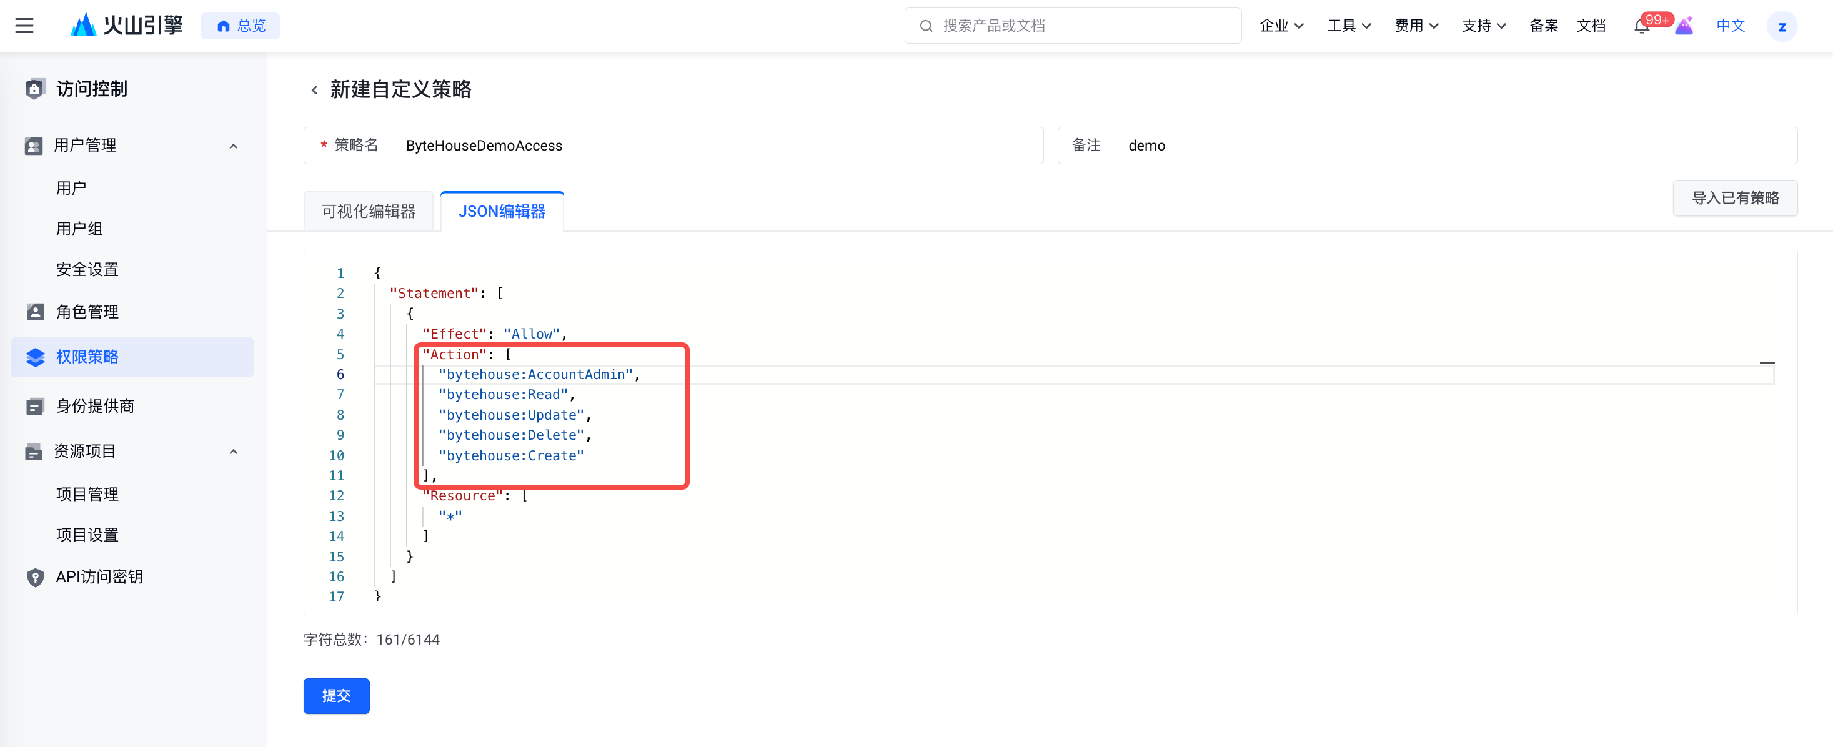The image size is (1833, 747).
Task: Select the JSON编辑器 tab
Action: [x=502, y=211]
